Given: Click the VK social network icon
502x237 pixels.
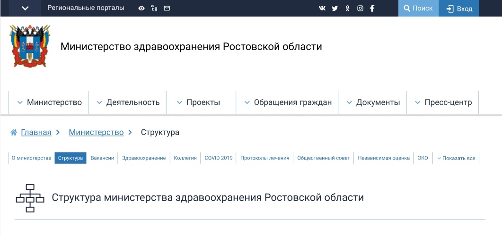Looking at the screenshot, I should click(x=322, y=8).
